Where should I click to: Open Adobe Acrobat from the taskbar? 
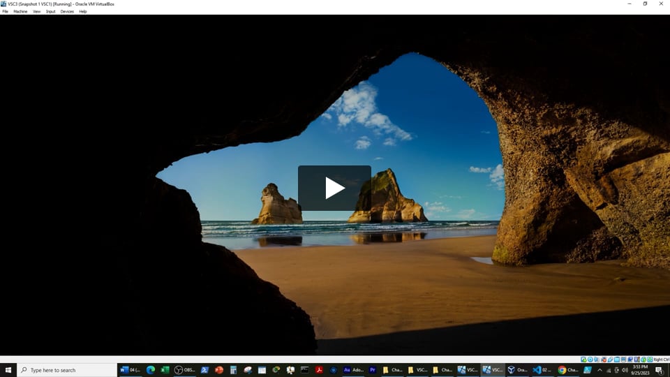(319, 370)
